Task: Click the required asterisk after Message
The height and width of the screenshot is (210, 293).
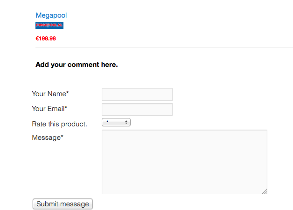Action: click(62, 137)
